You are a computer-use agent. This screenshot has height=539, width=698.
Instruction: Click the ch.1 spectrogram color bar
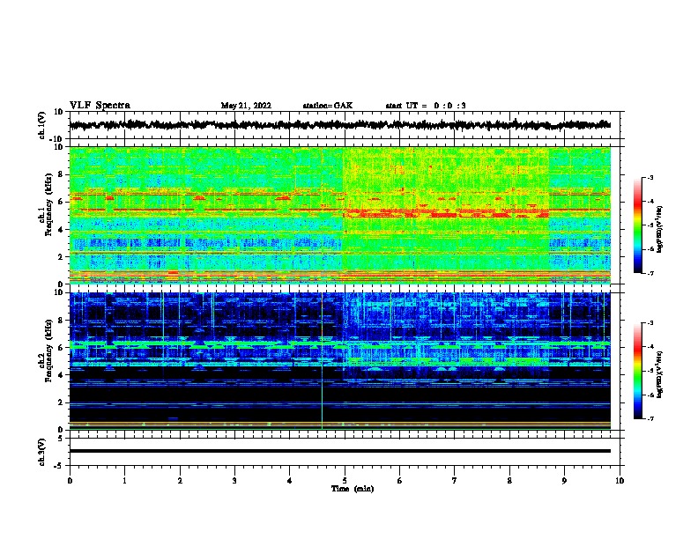pos(637,225)
